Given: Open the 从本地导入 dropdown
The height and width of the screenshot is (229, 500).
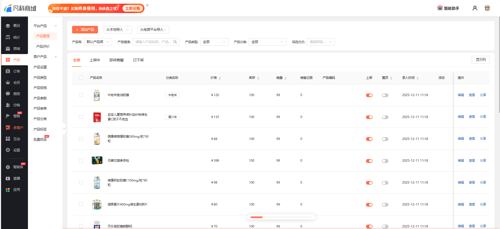Looking at the screenshot, I should pos(118,30).
